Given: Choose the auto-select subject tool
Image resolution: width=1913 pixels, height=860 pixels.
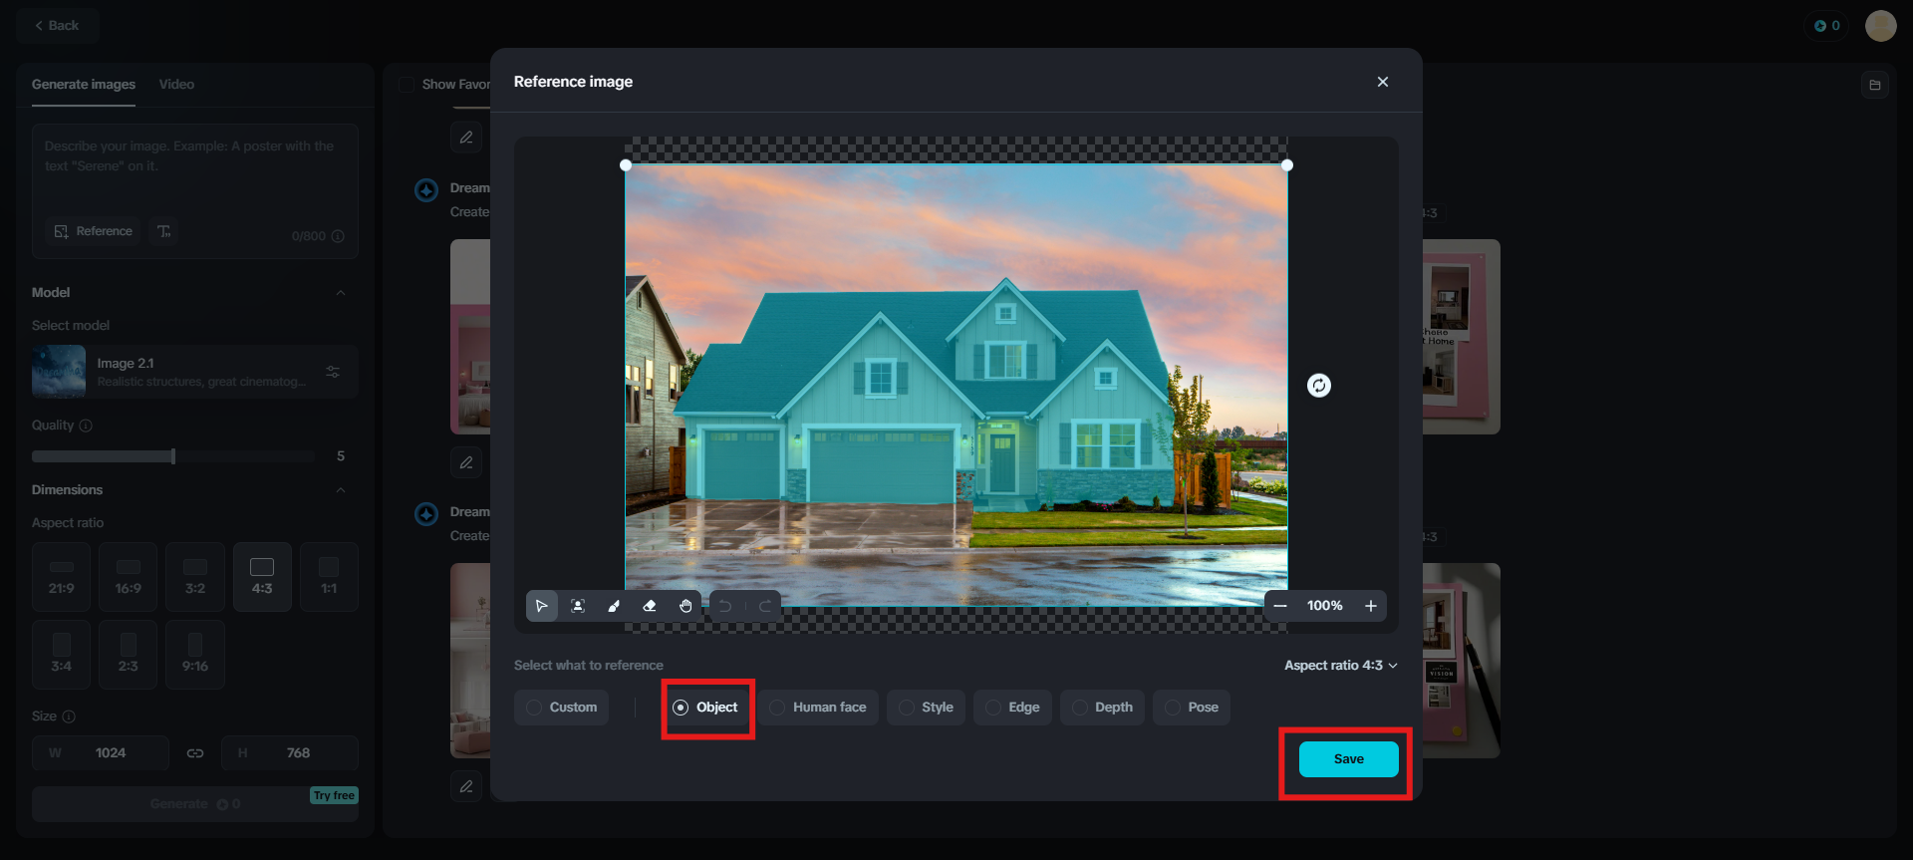Looking at the screenshot, I should [x=578, y=606].
